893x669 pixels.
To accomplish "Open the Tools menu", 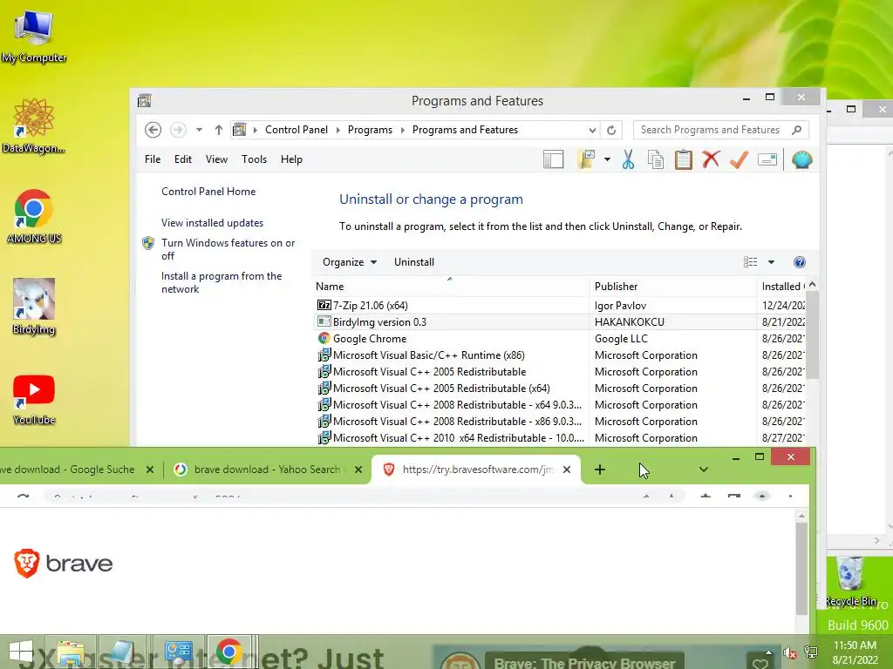I will (x=254, y=160).
